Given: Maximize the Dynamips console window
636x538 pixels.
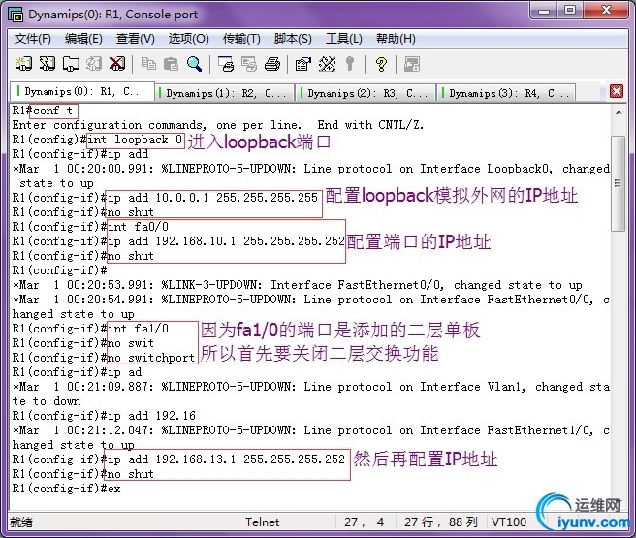Looking at the screenshot, I should click(x=570, y=11).
